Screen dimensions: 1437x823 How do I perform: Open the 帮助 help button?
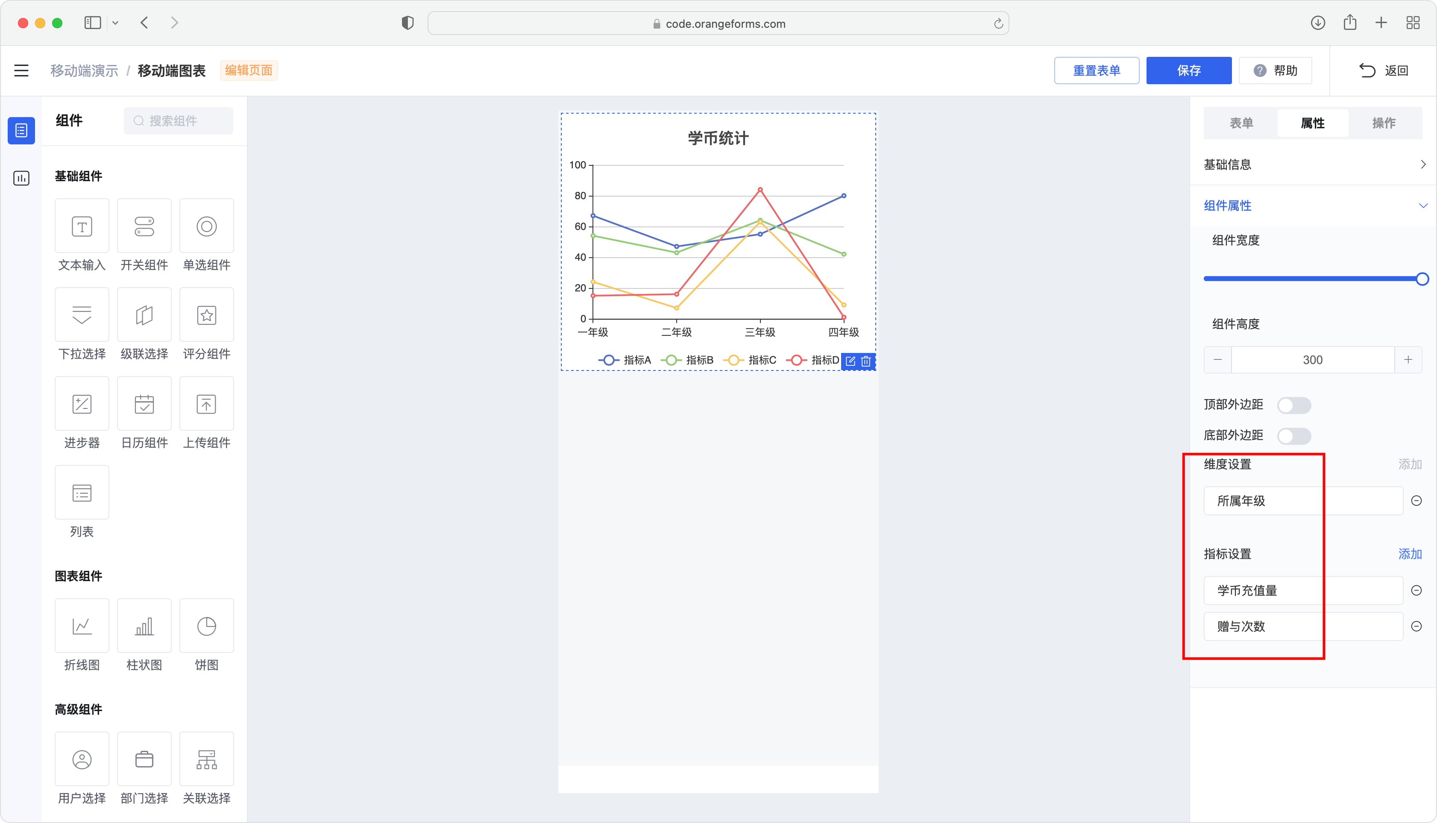click(1276, 71)
